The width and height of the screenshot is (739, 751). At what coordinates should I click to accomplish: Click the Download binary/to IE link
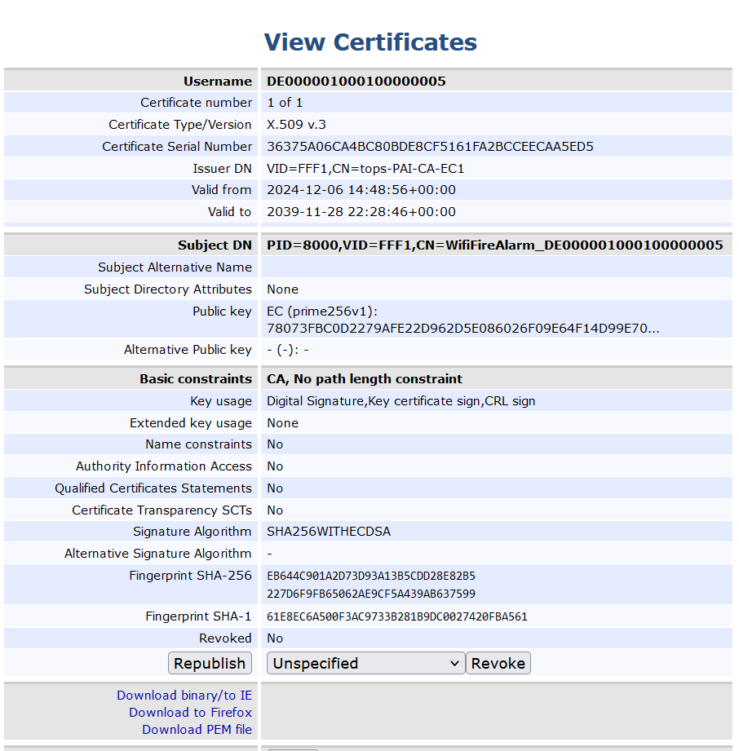[184, 696]
